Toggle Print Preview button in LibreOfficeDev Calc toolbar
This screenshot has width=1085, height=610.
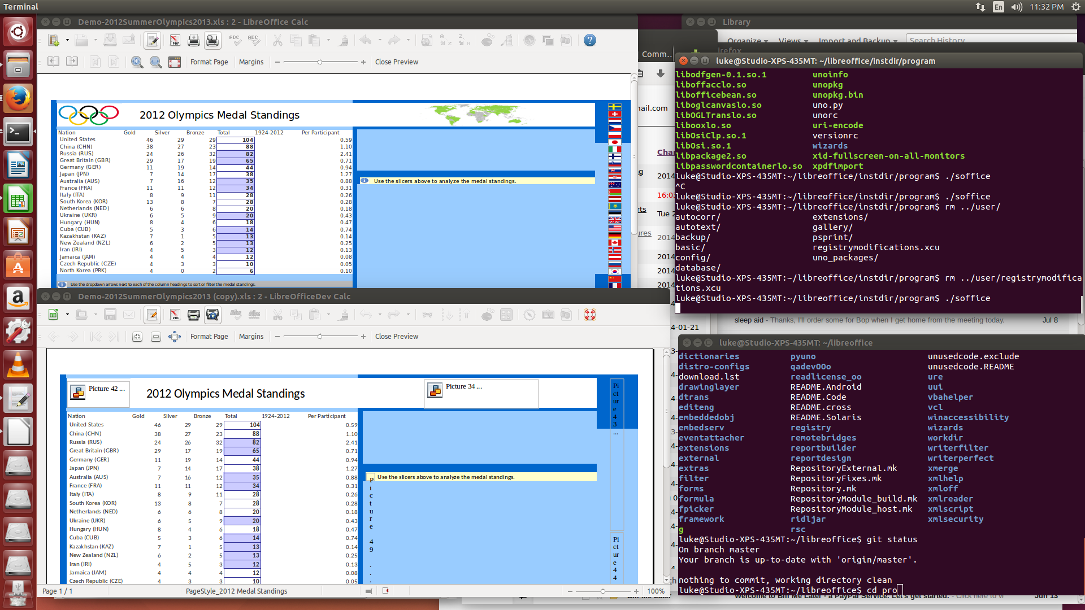click(x=212, y=315)
